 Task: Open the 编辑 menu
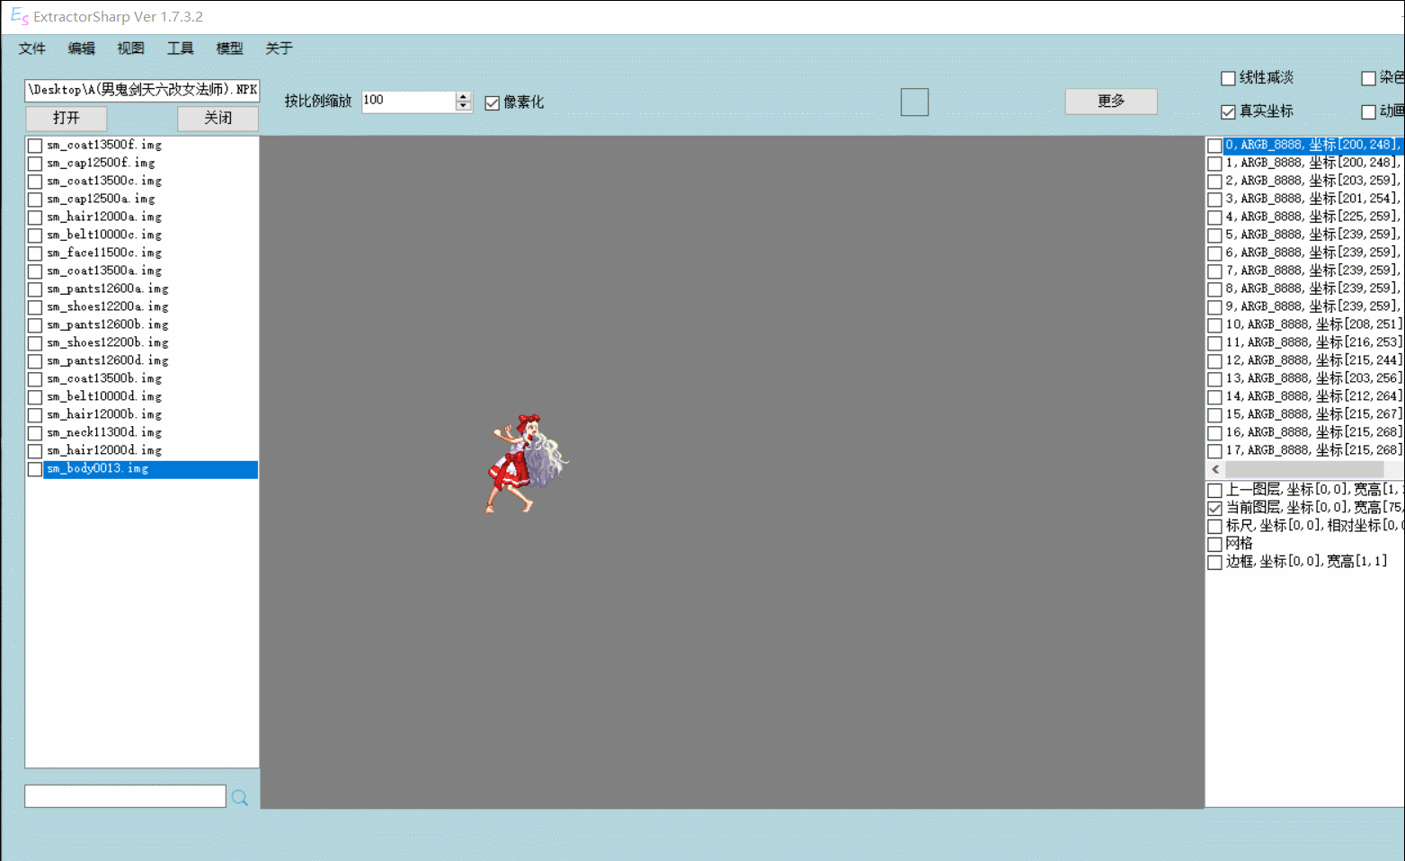[82, 49]
